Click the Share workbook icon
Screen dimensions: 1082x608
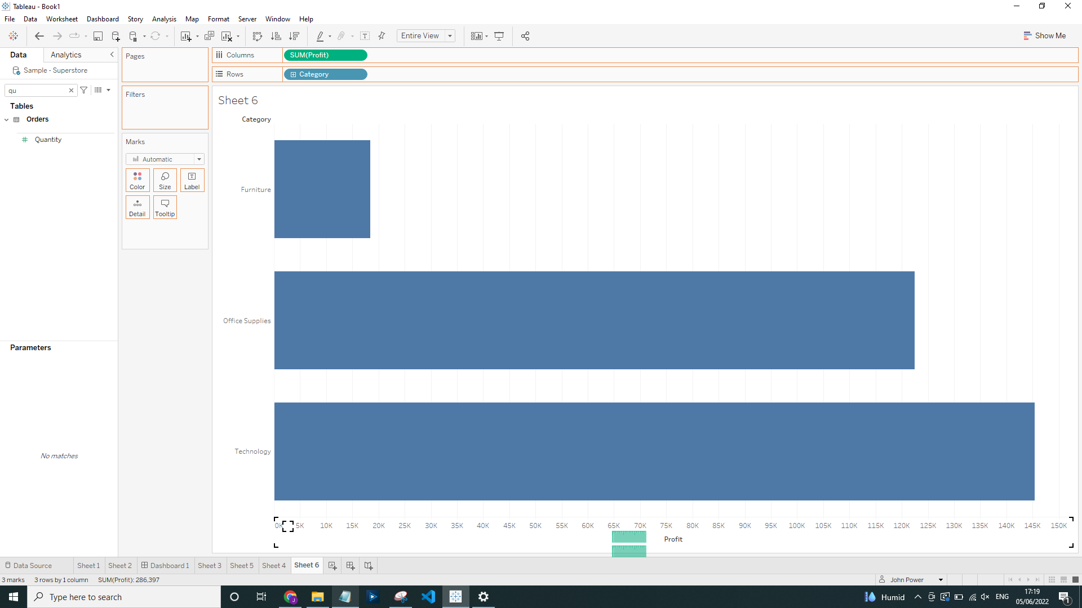[x=525, y=36]
